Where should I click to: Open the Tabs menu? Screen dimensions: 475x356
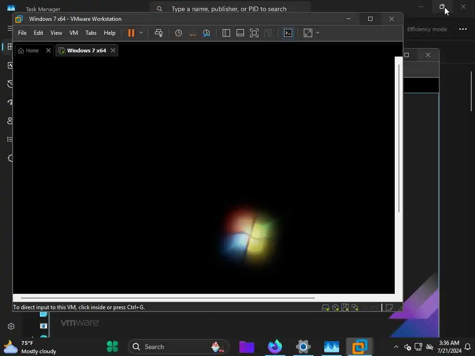point(90,33)
